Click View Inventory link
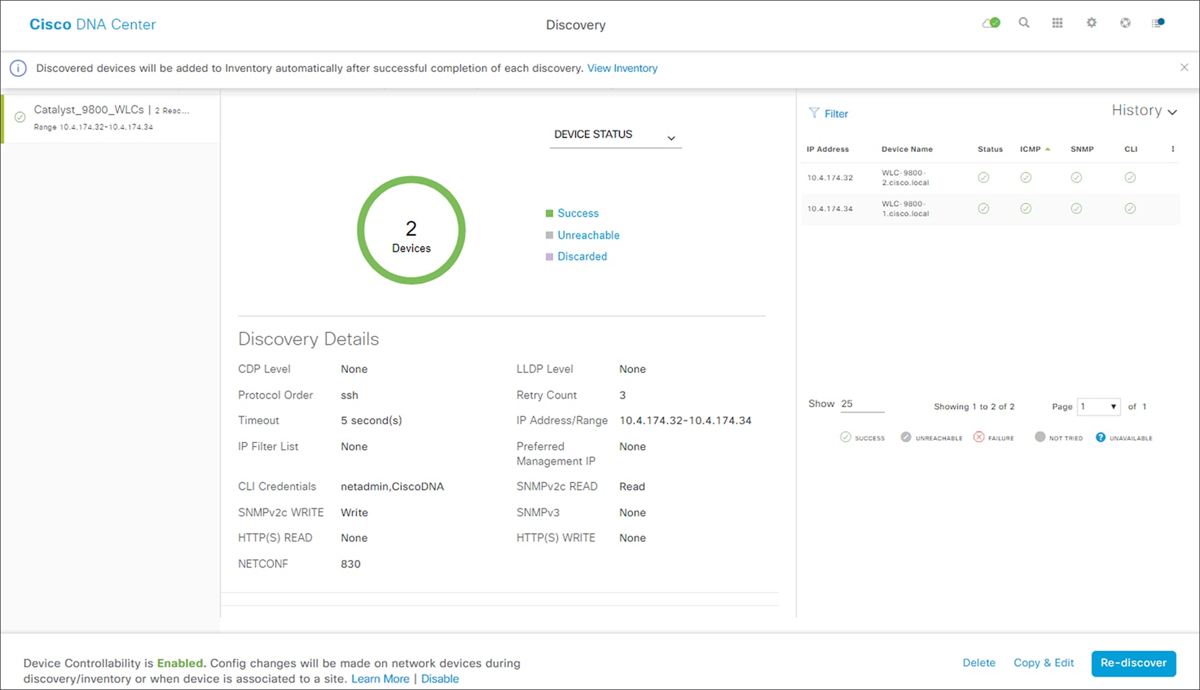The width and height of the screenshot is (1200, 690). coord(622,68)
